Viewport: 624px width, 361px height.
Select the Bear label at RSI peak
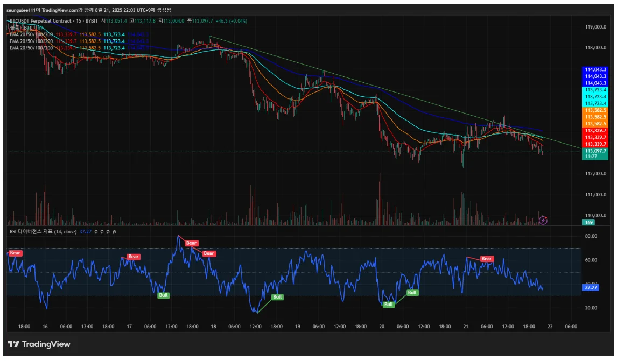[x=192, y=243]
